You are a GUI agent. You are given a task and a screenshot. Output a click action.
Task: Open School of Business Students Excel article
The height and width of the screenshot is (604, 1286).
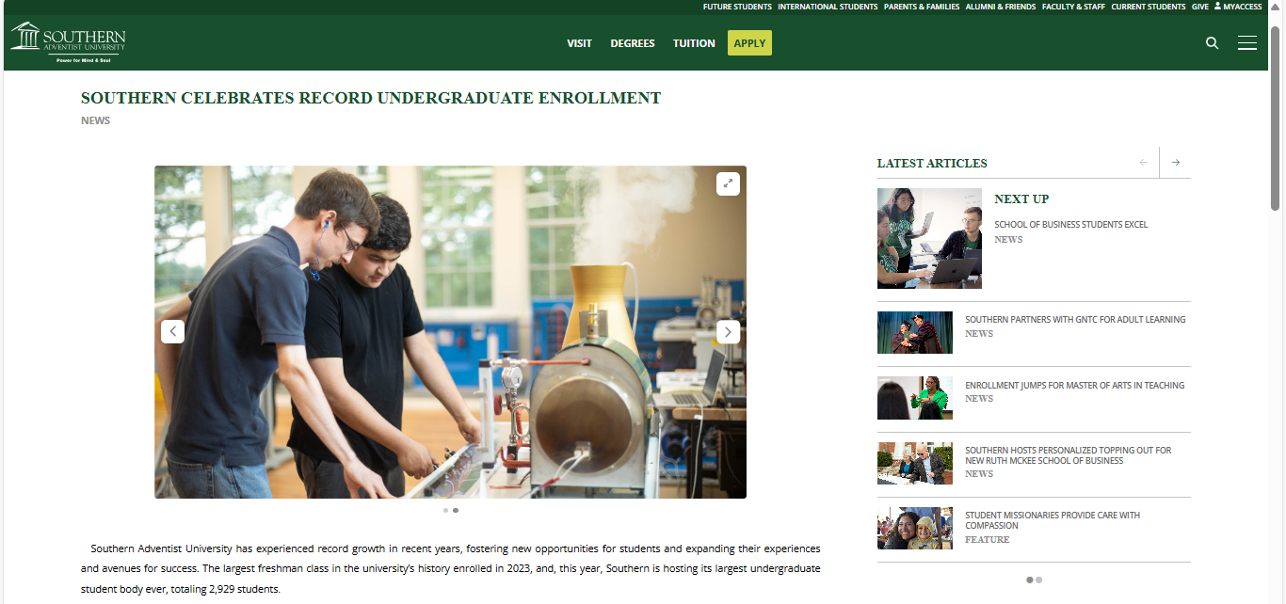(1071, 225)
